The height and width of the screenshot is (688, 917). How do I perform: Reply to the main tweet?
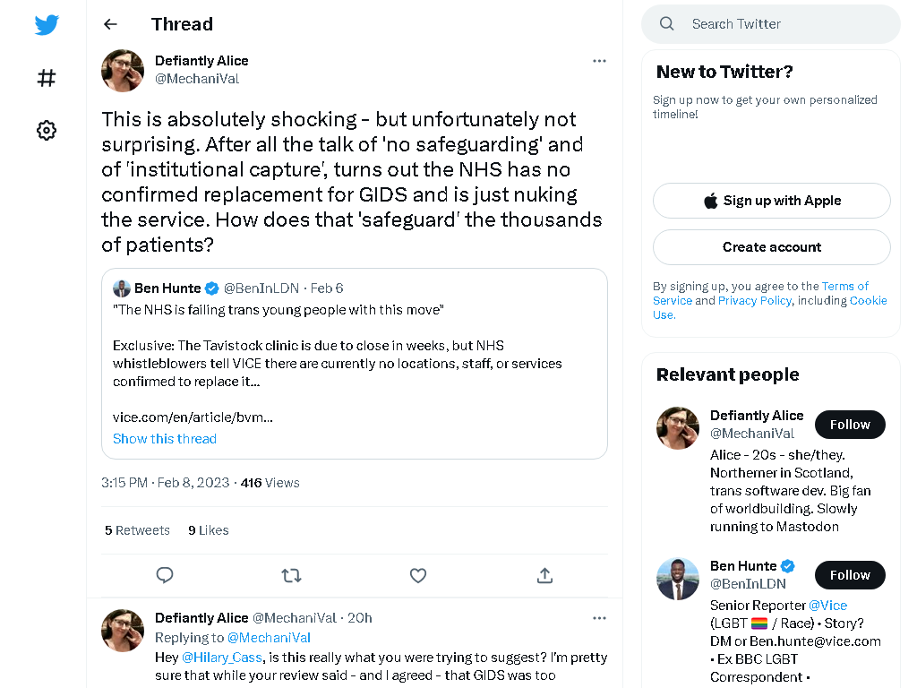pos(165,575)
